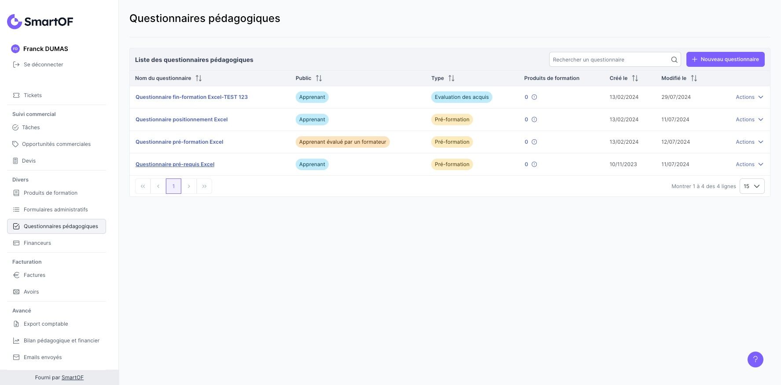
Task: Sort by Modifié le date column
Action: point(694,78)
